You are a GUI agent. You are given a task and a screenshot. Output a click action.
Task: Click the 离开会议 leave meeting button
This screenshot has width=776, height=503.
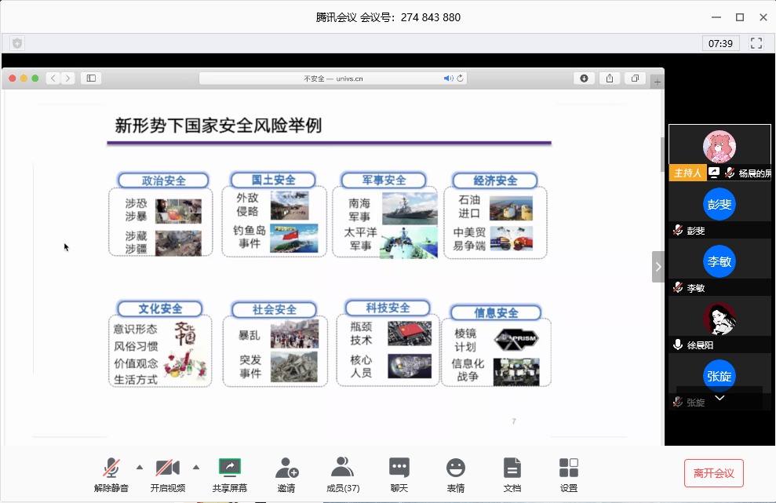[x=713, y=473]
